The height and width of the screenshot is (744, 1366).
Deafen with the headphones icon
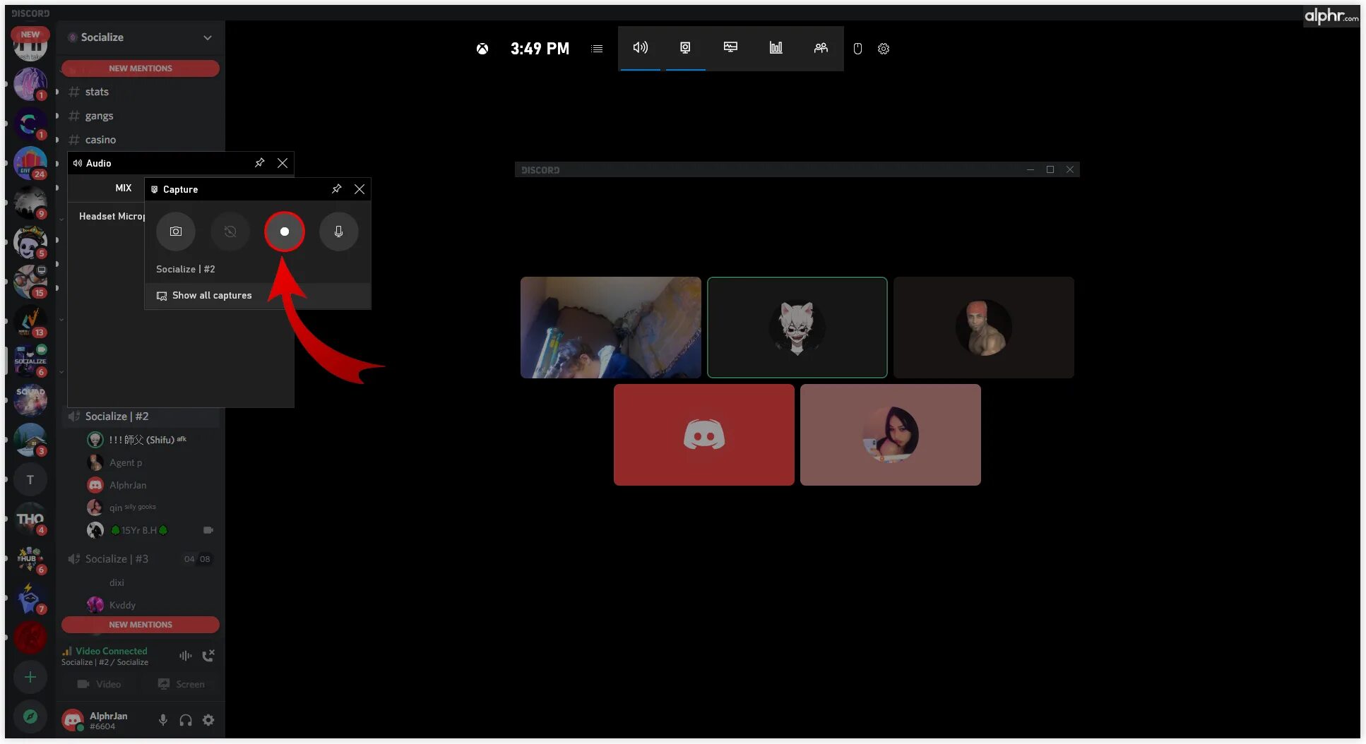pyautogui.click(x=186, y=720)
